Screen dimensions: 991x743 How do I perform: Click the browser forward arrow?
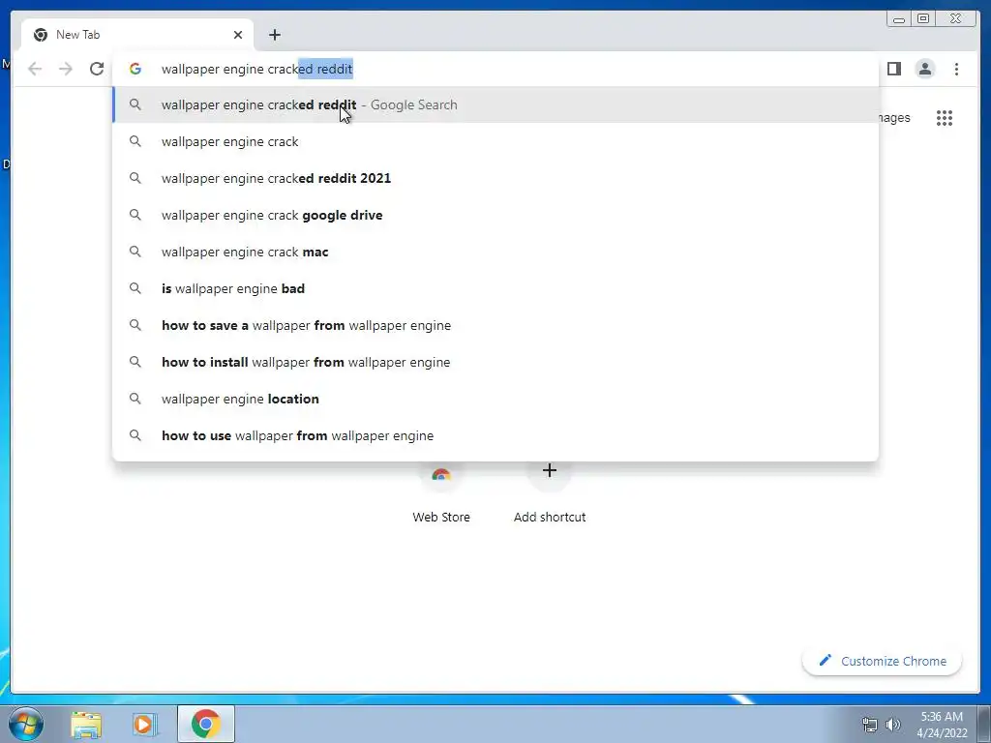coord(66,69)
